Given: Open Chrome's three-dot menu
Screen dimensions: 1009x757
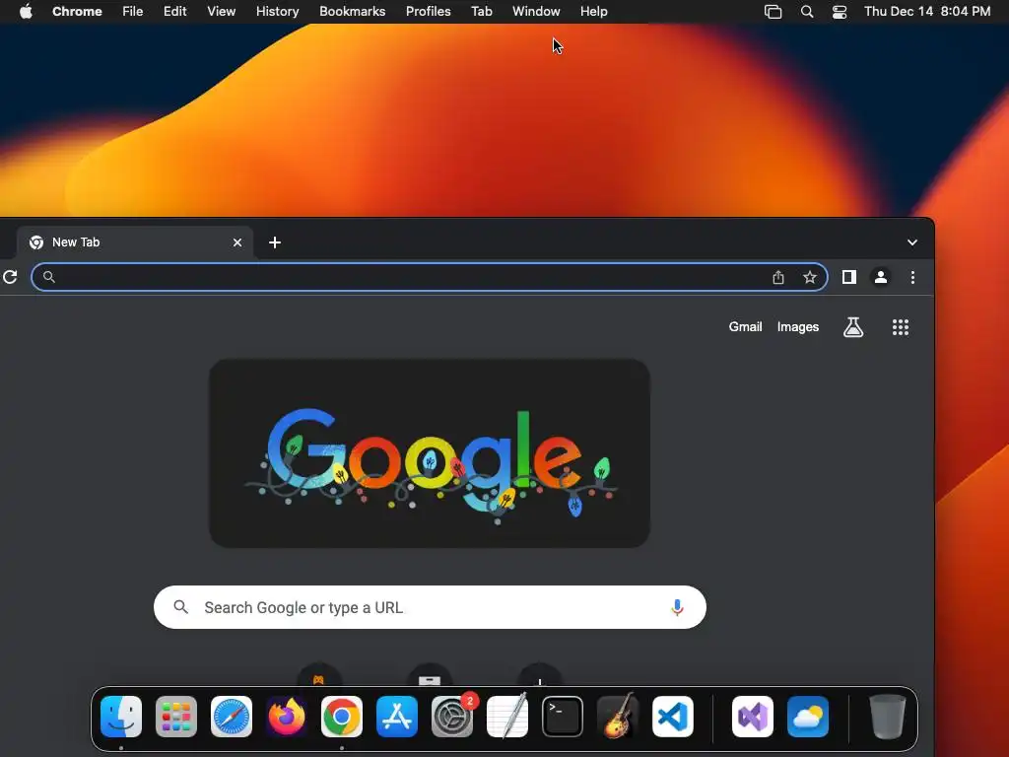Looking at the screenshot, I should (x=912, y=277).
